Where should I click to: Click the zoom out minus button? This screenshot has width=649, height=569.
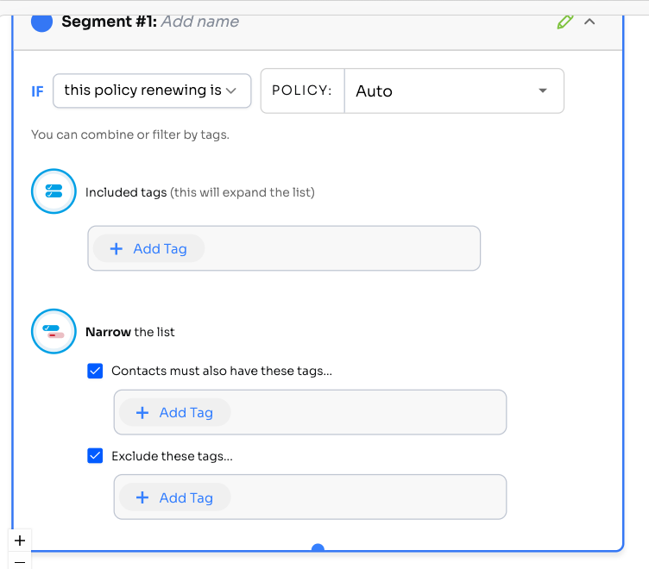[20, 561]
